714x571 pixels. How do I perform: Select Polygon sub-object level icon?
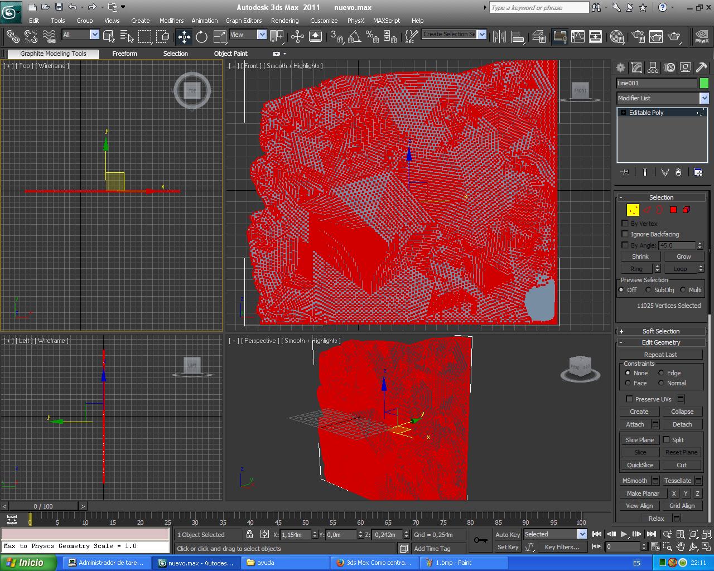coord(673,210)
